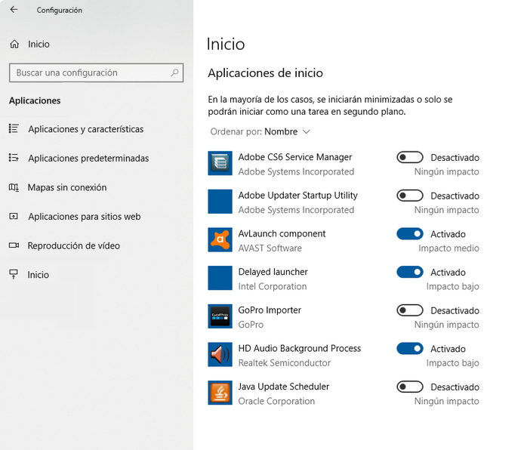Click the HD Audio speaker icon

coord(220,355)
